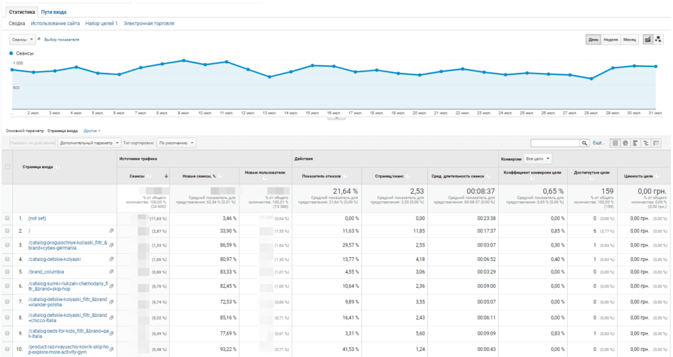Open the Все цели conversions dropdown
Image resolution: width=673 pixels, height=357 pixels.
click(x=538, y=159)
